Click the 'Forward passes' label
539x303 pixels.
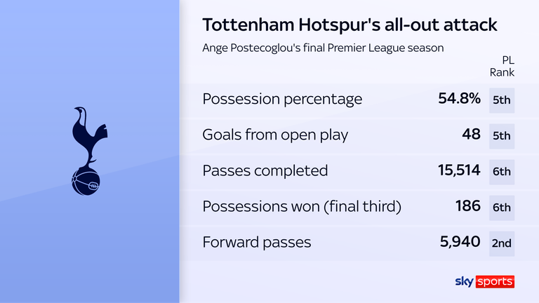257,242
